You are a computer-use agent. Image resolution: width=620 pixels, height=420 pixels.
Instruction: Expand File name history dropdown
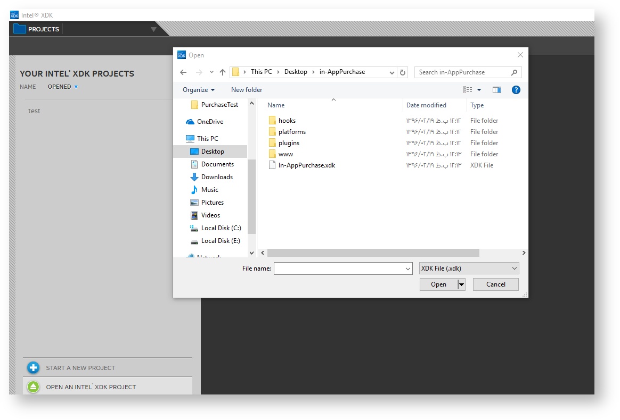coord(407,268)
